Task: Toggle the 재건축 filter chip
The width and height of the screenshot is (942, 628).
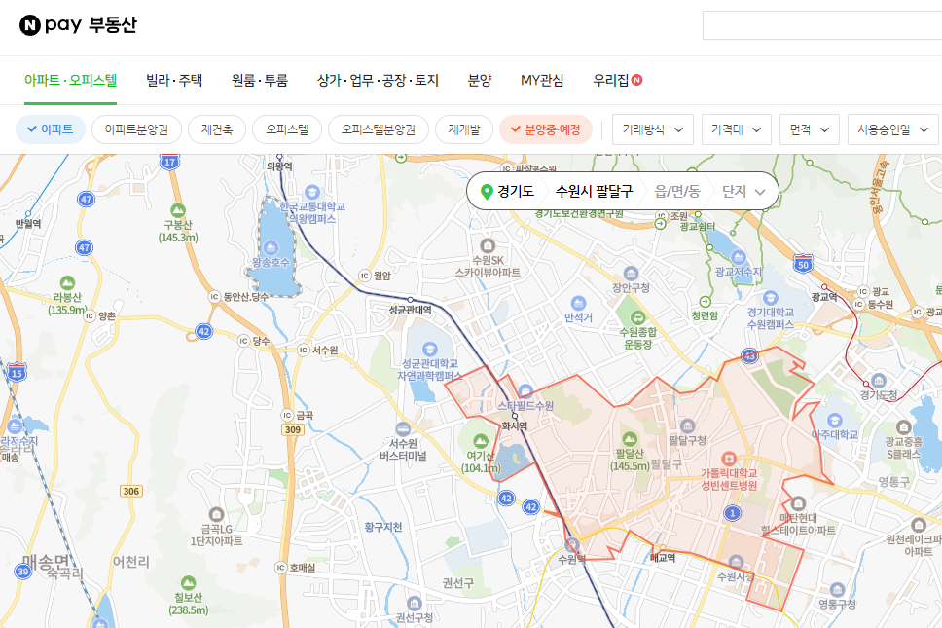Action: click(217, 129)
